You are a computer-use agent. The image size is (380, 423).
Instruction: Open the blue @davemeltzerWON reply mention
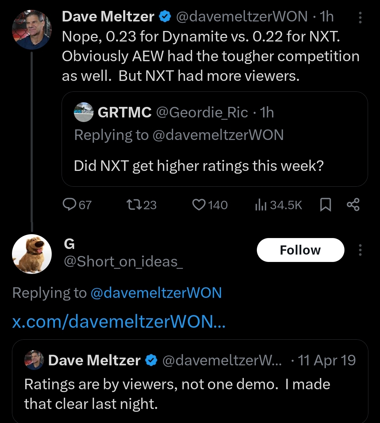point(156,293)
